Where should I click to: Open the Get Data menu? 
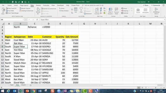tap(3, 11)
